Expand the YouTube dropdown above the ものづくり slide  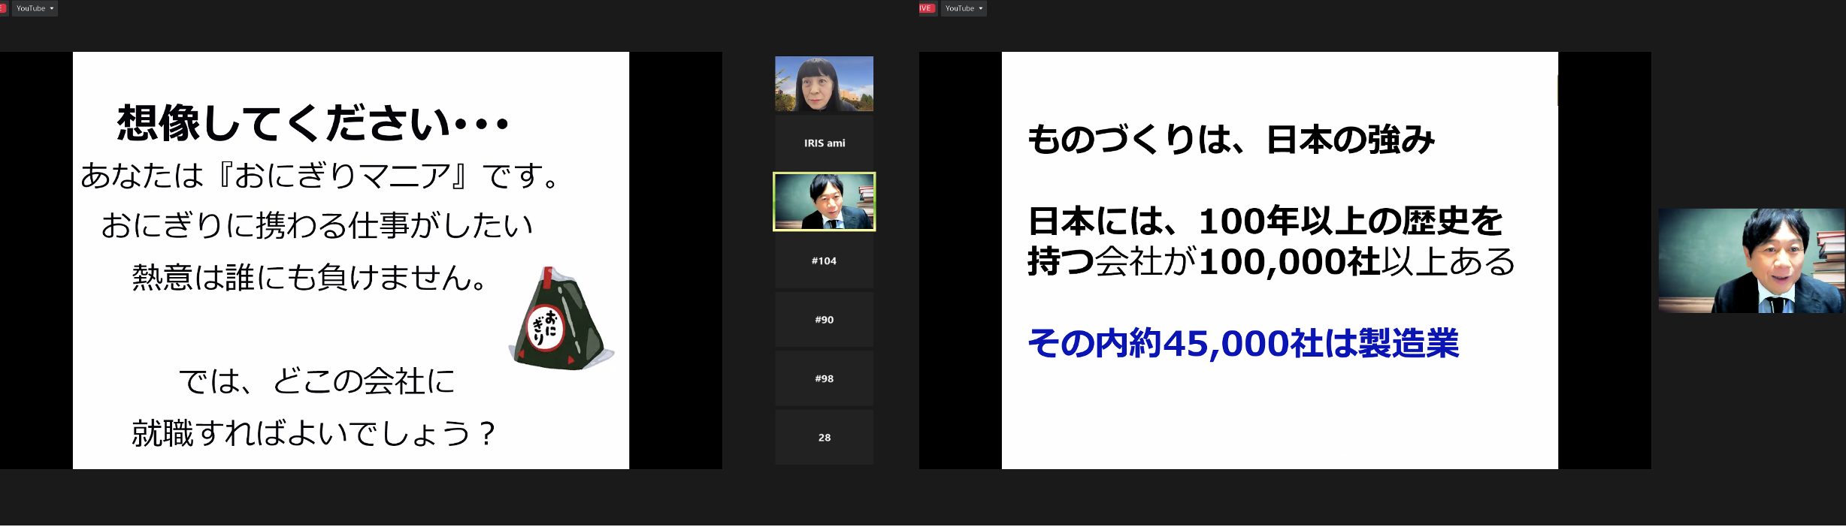click(x=964, y=8)
